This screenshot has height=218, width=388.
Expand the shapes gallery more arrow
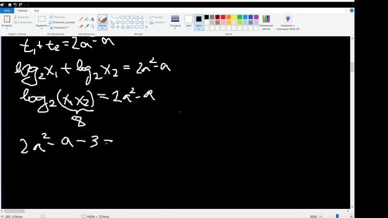pyautogui.click(x=147, y=27)
